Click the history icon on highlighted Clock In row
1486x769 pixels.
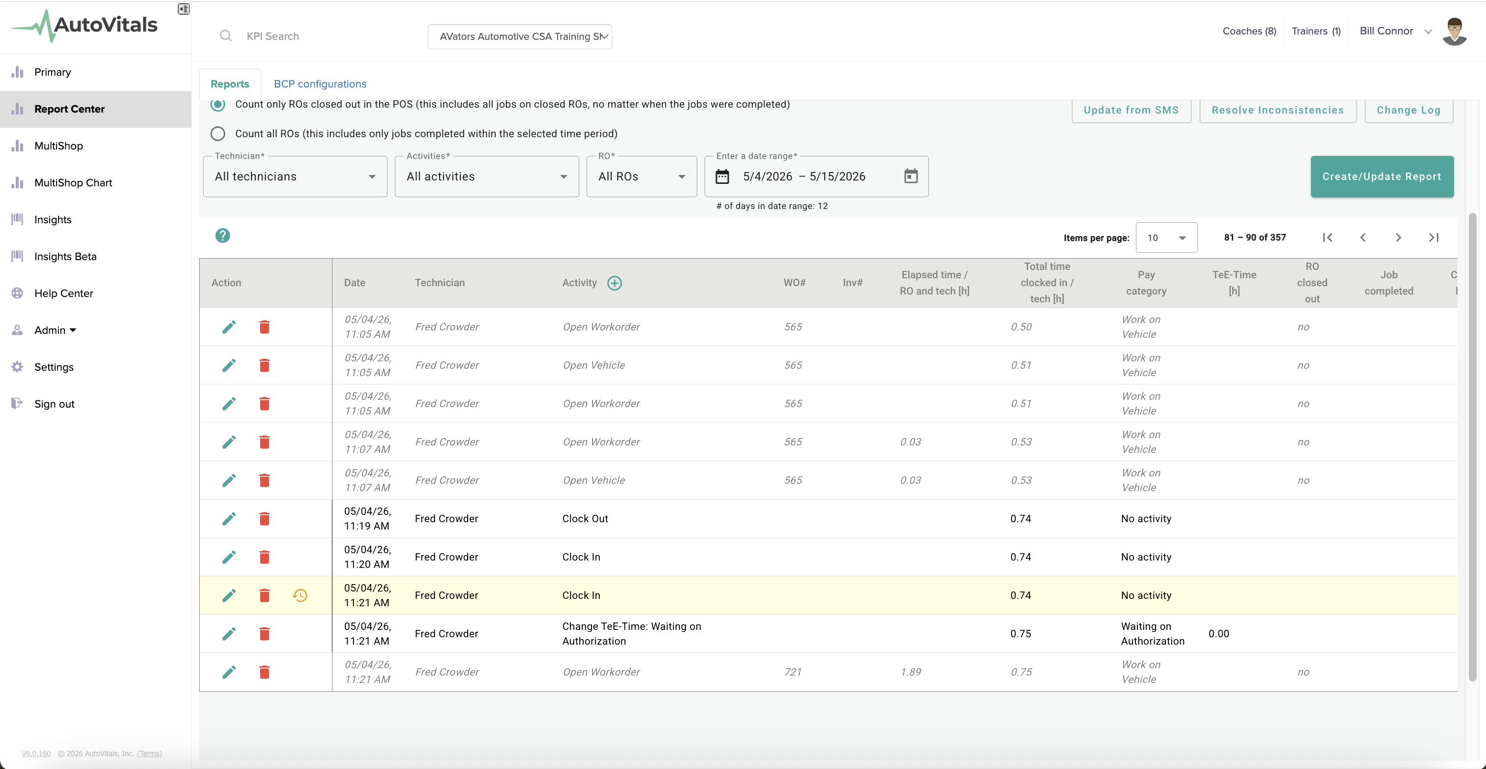300,595
